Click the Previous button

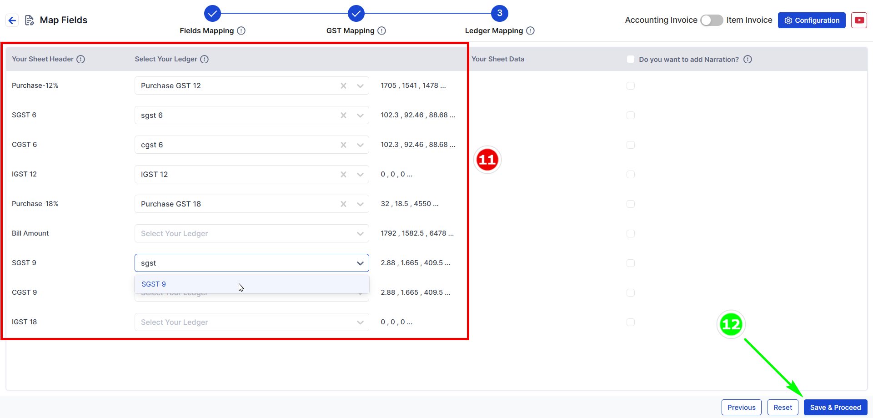tap(741, 408)
